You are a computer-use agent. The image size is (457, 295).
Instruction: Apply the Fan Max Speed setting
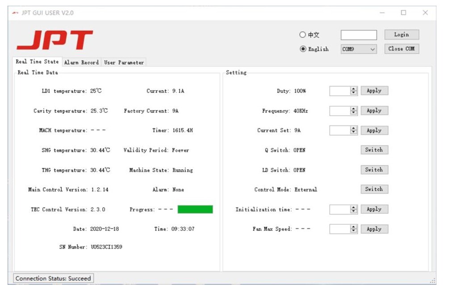tap(374, 229)
